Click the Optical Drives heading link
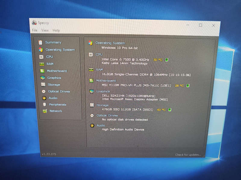The height and width of the screenshot is (180, 241). pyautogui.click(x=107, y=115)
